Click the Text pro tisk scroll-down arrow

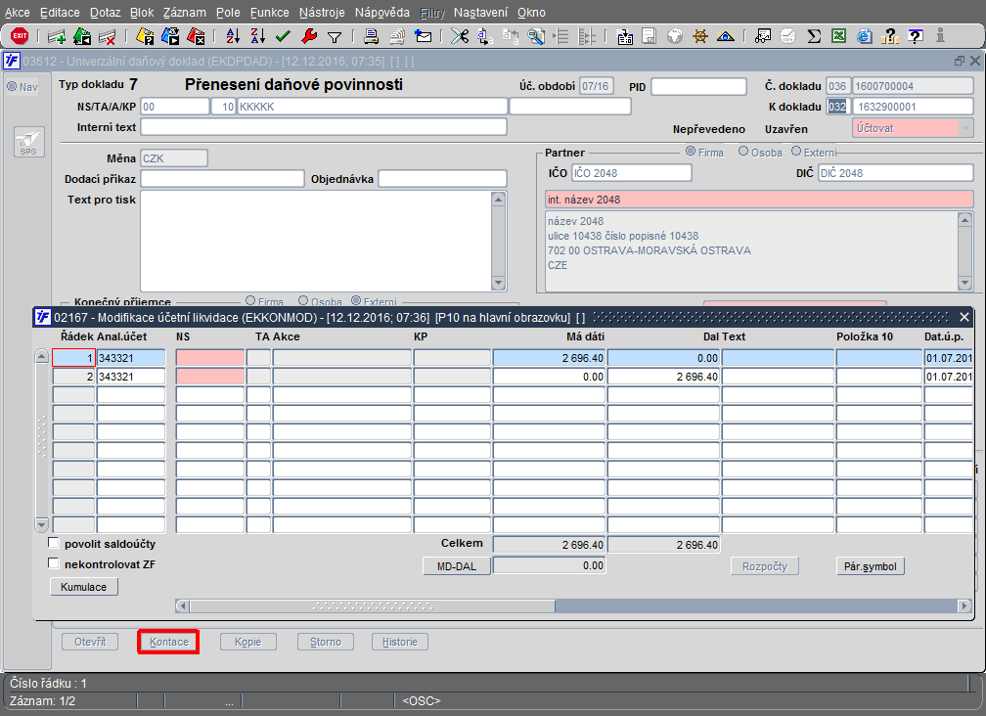coord(498,284)
